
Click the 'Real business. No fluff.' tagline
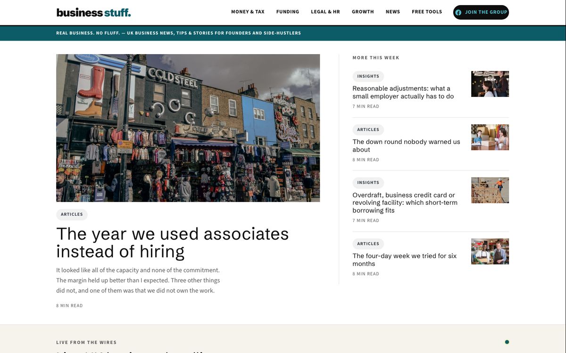click(x=178, y=33)
